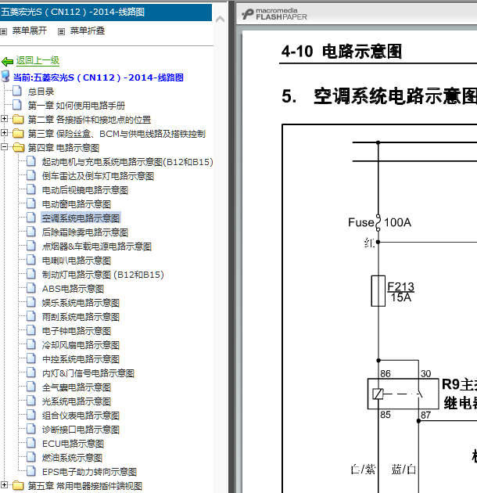Open 雨刮系统电路示意图
This screenshot has height=493, width=477.
coord(81,317)
